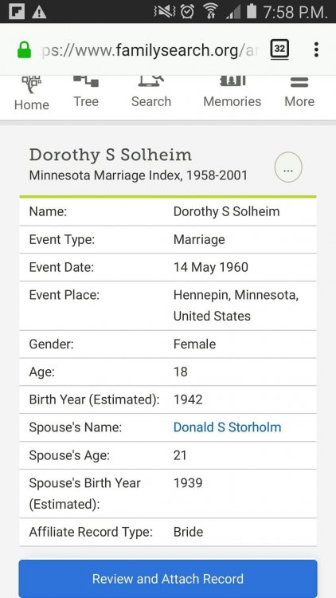Tap the Review and Attach Record button
This screenshot has height=598, width=336.
click(x=168, y=579)
